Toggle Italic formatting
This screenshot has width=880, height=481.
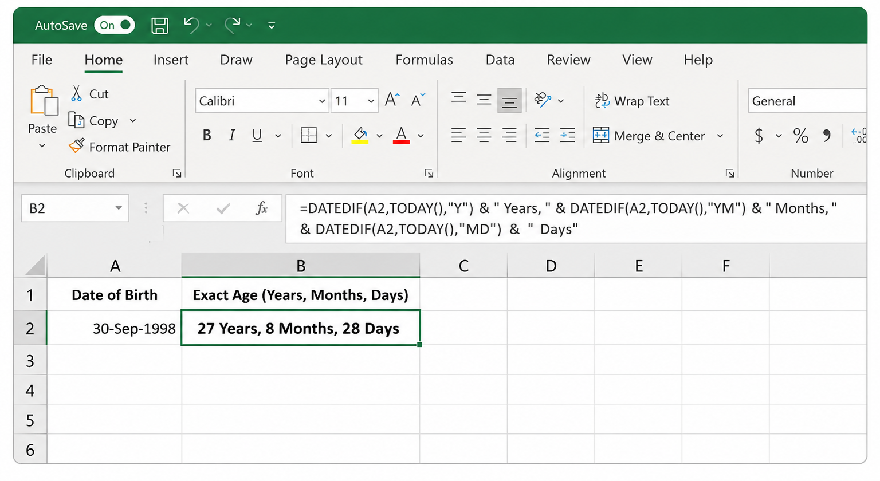(x=232, y=135)
